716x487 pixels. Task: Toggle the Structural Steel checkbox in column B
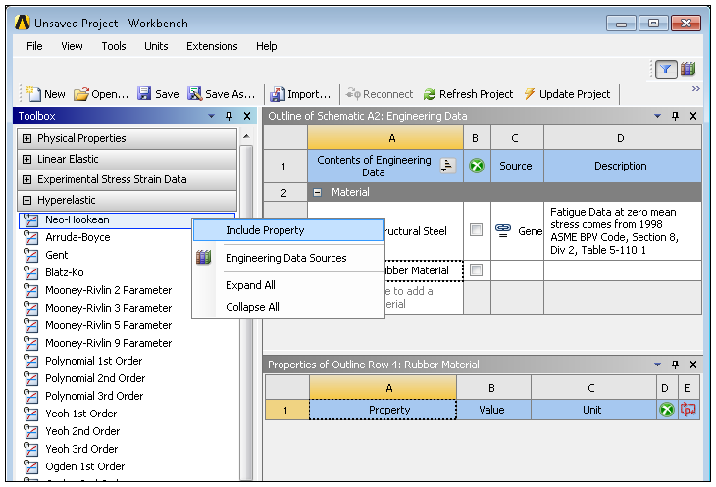click(x=476, y=230)
